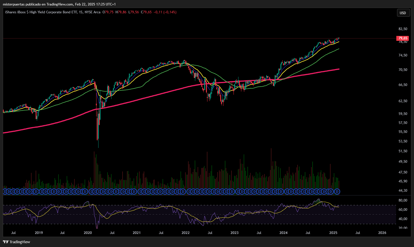Click the Feb 22, 2025 17:25 UTC+1 timestamp

coord(95,4)
